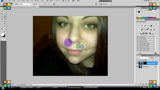Select the Healing Brush tool

click(2, 17)
